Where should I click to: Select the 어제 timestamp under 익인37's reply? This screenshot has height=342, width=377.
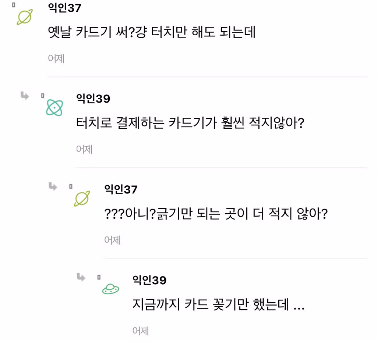point(112,240)
